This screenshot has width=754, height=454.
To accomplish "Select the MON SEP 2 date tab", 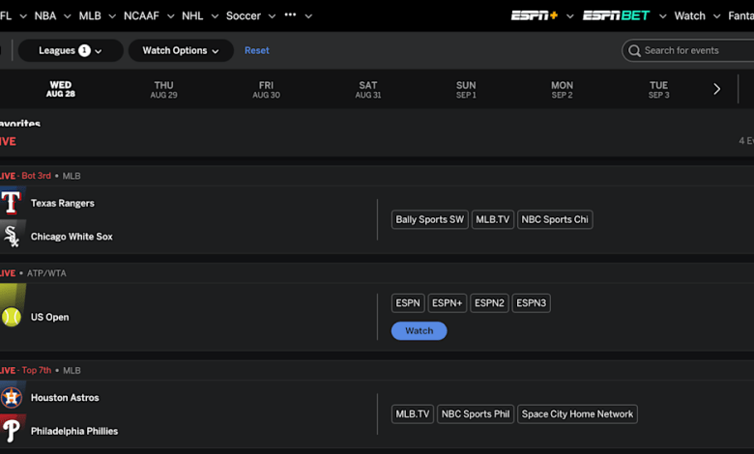I will pyautogui.click(x=563, y=90).
